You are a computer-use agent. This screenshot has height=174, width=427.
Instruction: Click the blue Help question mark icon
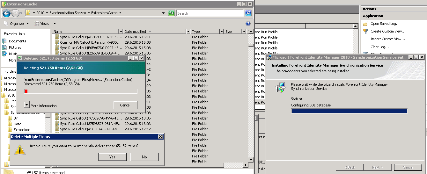pos(248,24)
